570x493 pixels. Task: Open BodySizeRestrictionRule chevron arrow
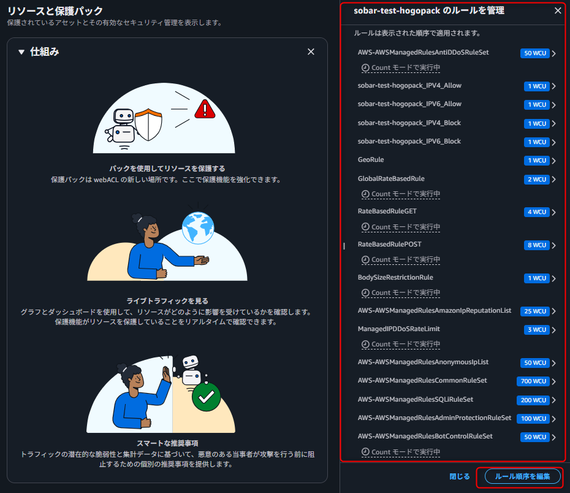pyautogui.click(x=553, y=278)
